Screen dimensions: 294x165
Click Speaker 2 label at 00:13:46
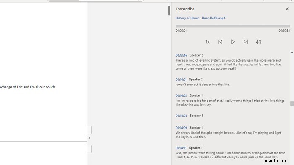[196, 55]
